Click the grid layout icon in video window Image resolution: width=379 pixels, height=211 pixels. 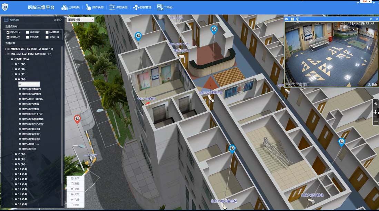pyautogui.click(x=292, y=19)
